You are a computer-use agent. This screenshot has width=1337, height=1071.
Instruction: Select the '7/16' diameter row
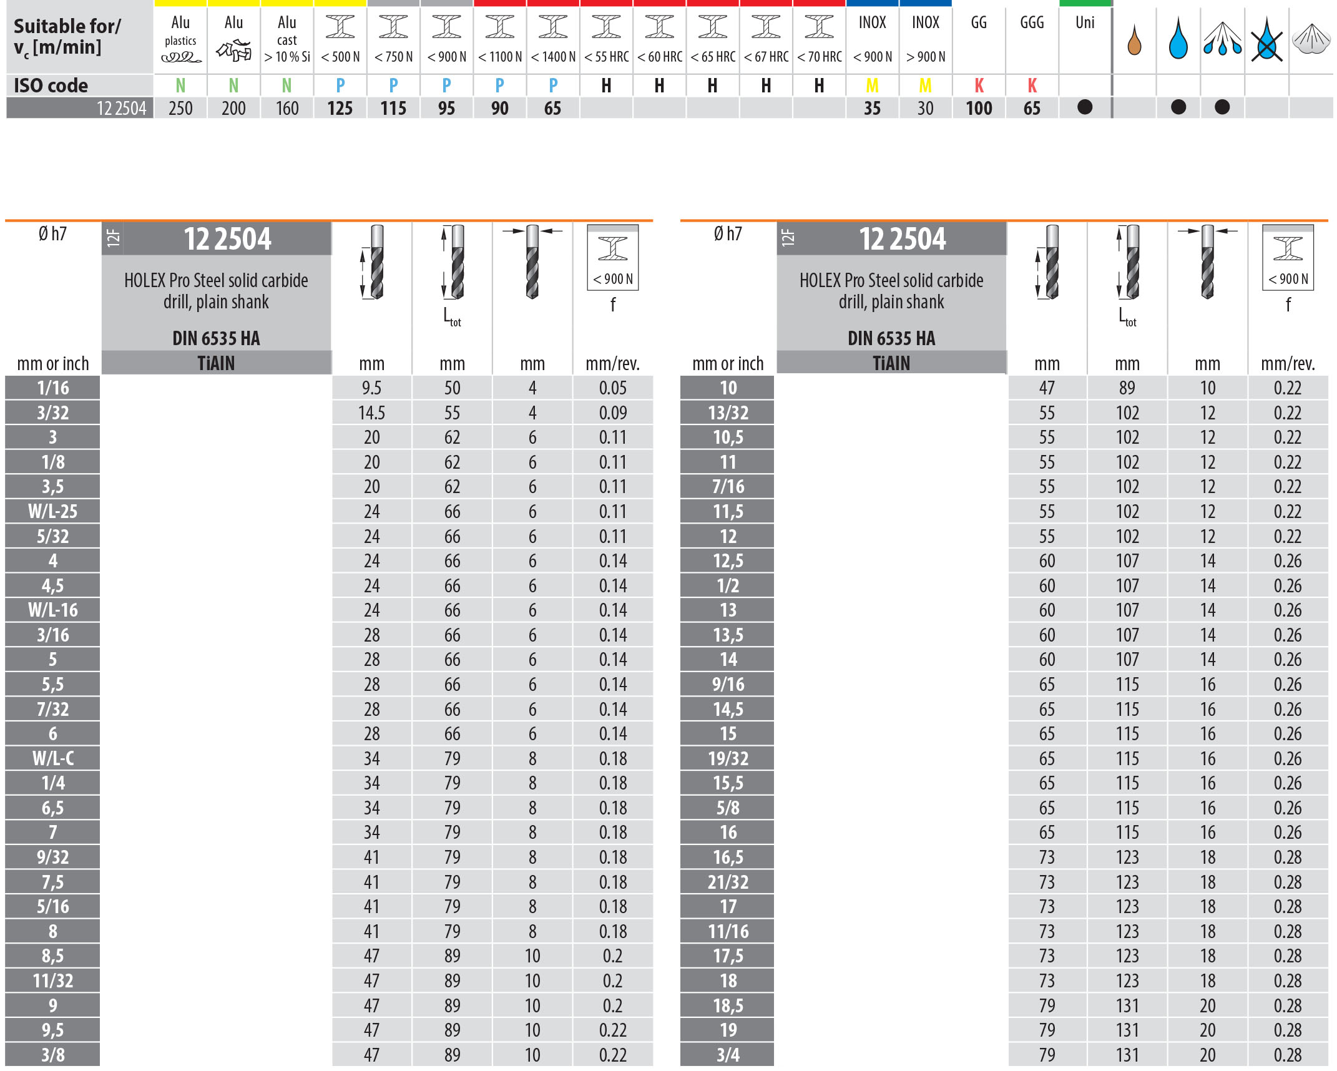[728, 486]
